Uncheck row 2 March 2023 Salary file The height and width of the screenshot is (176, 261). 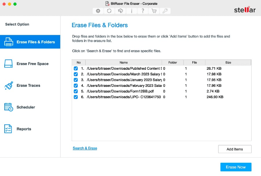75,74
